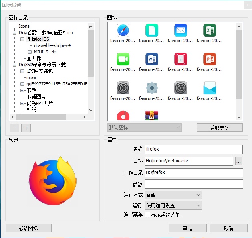Select the blue Word icon
Screen dimensions: 252x238
coord(152,59)
